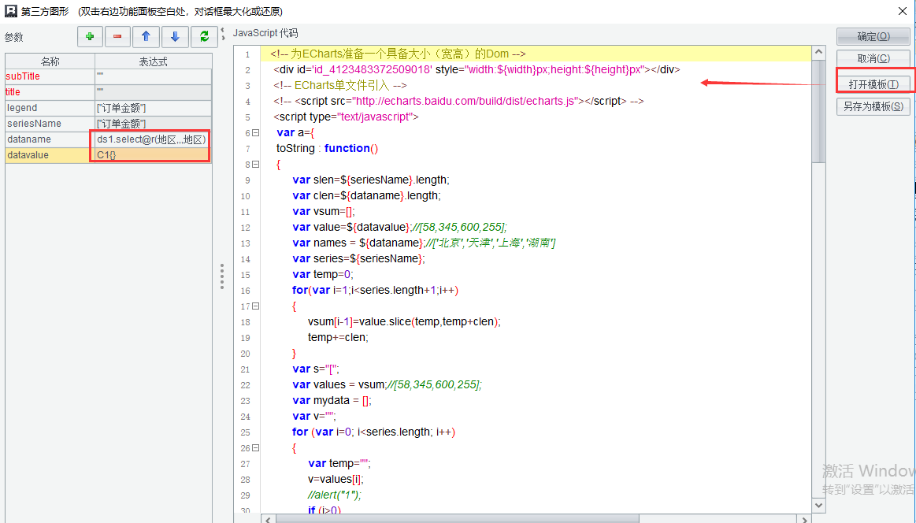This screenshot has width=916, height=523.
Task: Move parameter up with blue up arrow
Action: point(146,36)
